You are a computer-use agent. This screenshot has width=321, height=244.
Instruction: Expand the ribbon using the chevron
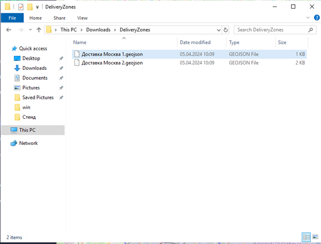click(x=307, y=18)
